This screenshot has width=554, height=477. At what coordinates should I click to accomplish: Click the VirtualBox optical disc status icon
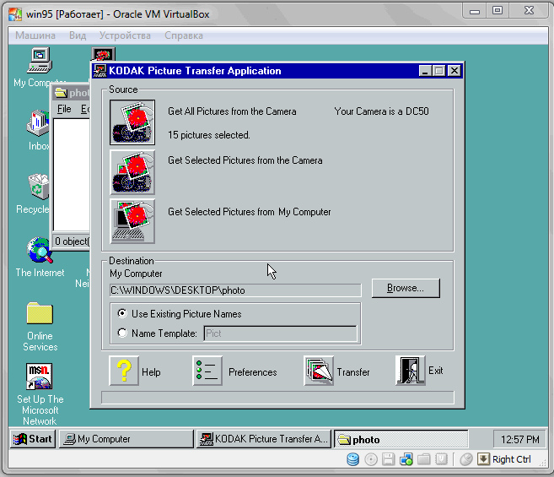371,459
